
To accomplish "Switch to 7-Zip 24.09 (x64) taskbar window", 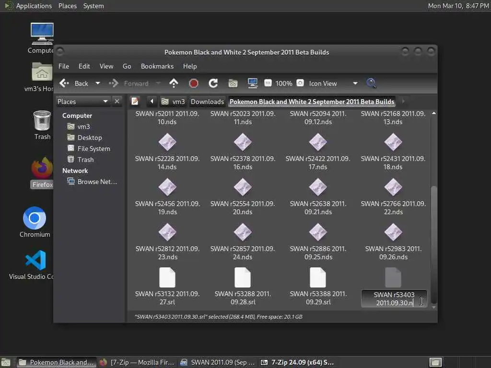I will click(297, 362).
